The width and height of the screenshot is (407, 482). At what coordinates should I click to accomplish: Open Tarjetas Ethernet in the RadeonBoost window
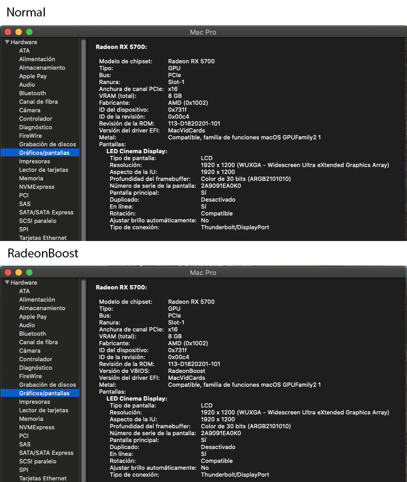tap(43, 478)
